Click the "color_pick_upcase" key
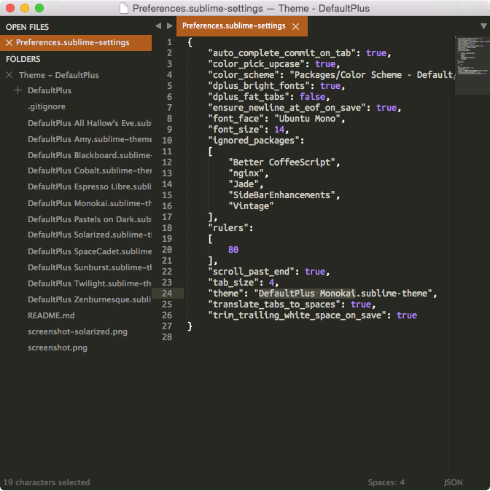The image size is (490, 491). point(256,64)
